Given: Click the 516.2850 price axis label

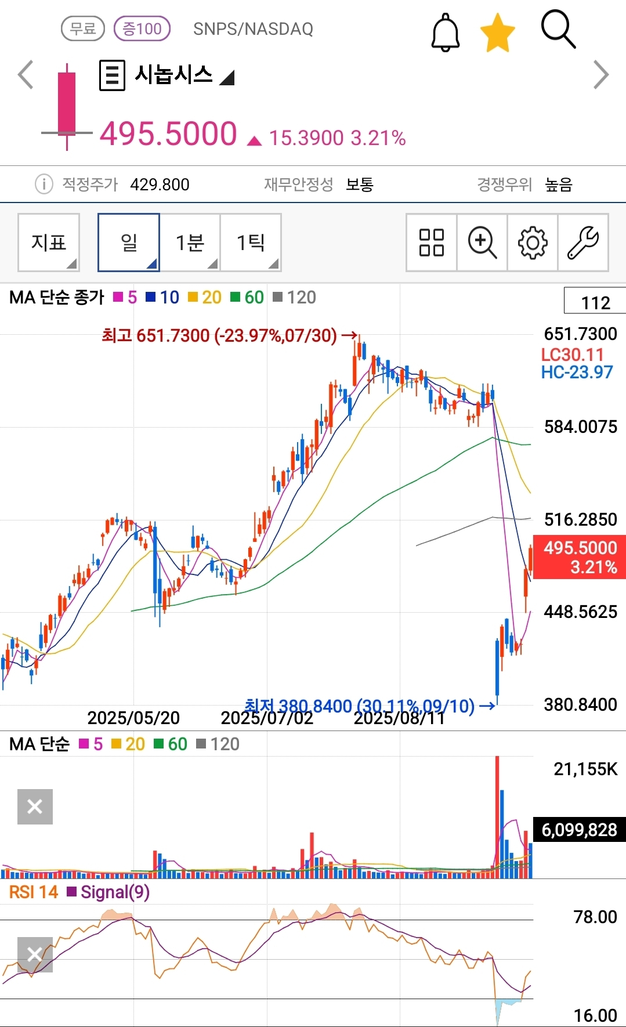Looking at the screenshot, I should click(x=580, y=519).
